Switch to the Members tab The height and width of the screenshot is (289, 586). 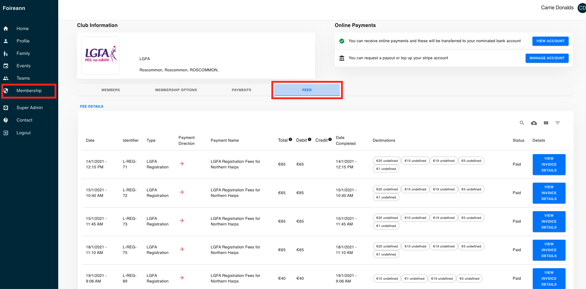point(111,90)
